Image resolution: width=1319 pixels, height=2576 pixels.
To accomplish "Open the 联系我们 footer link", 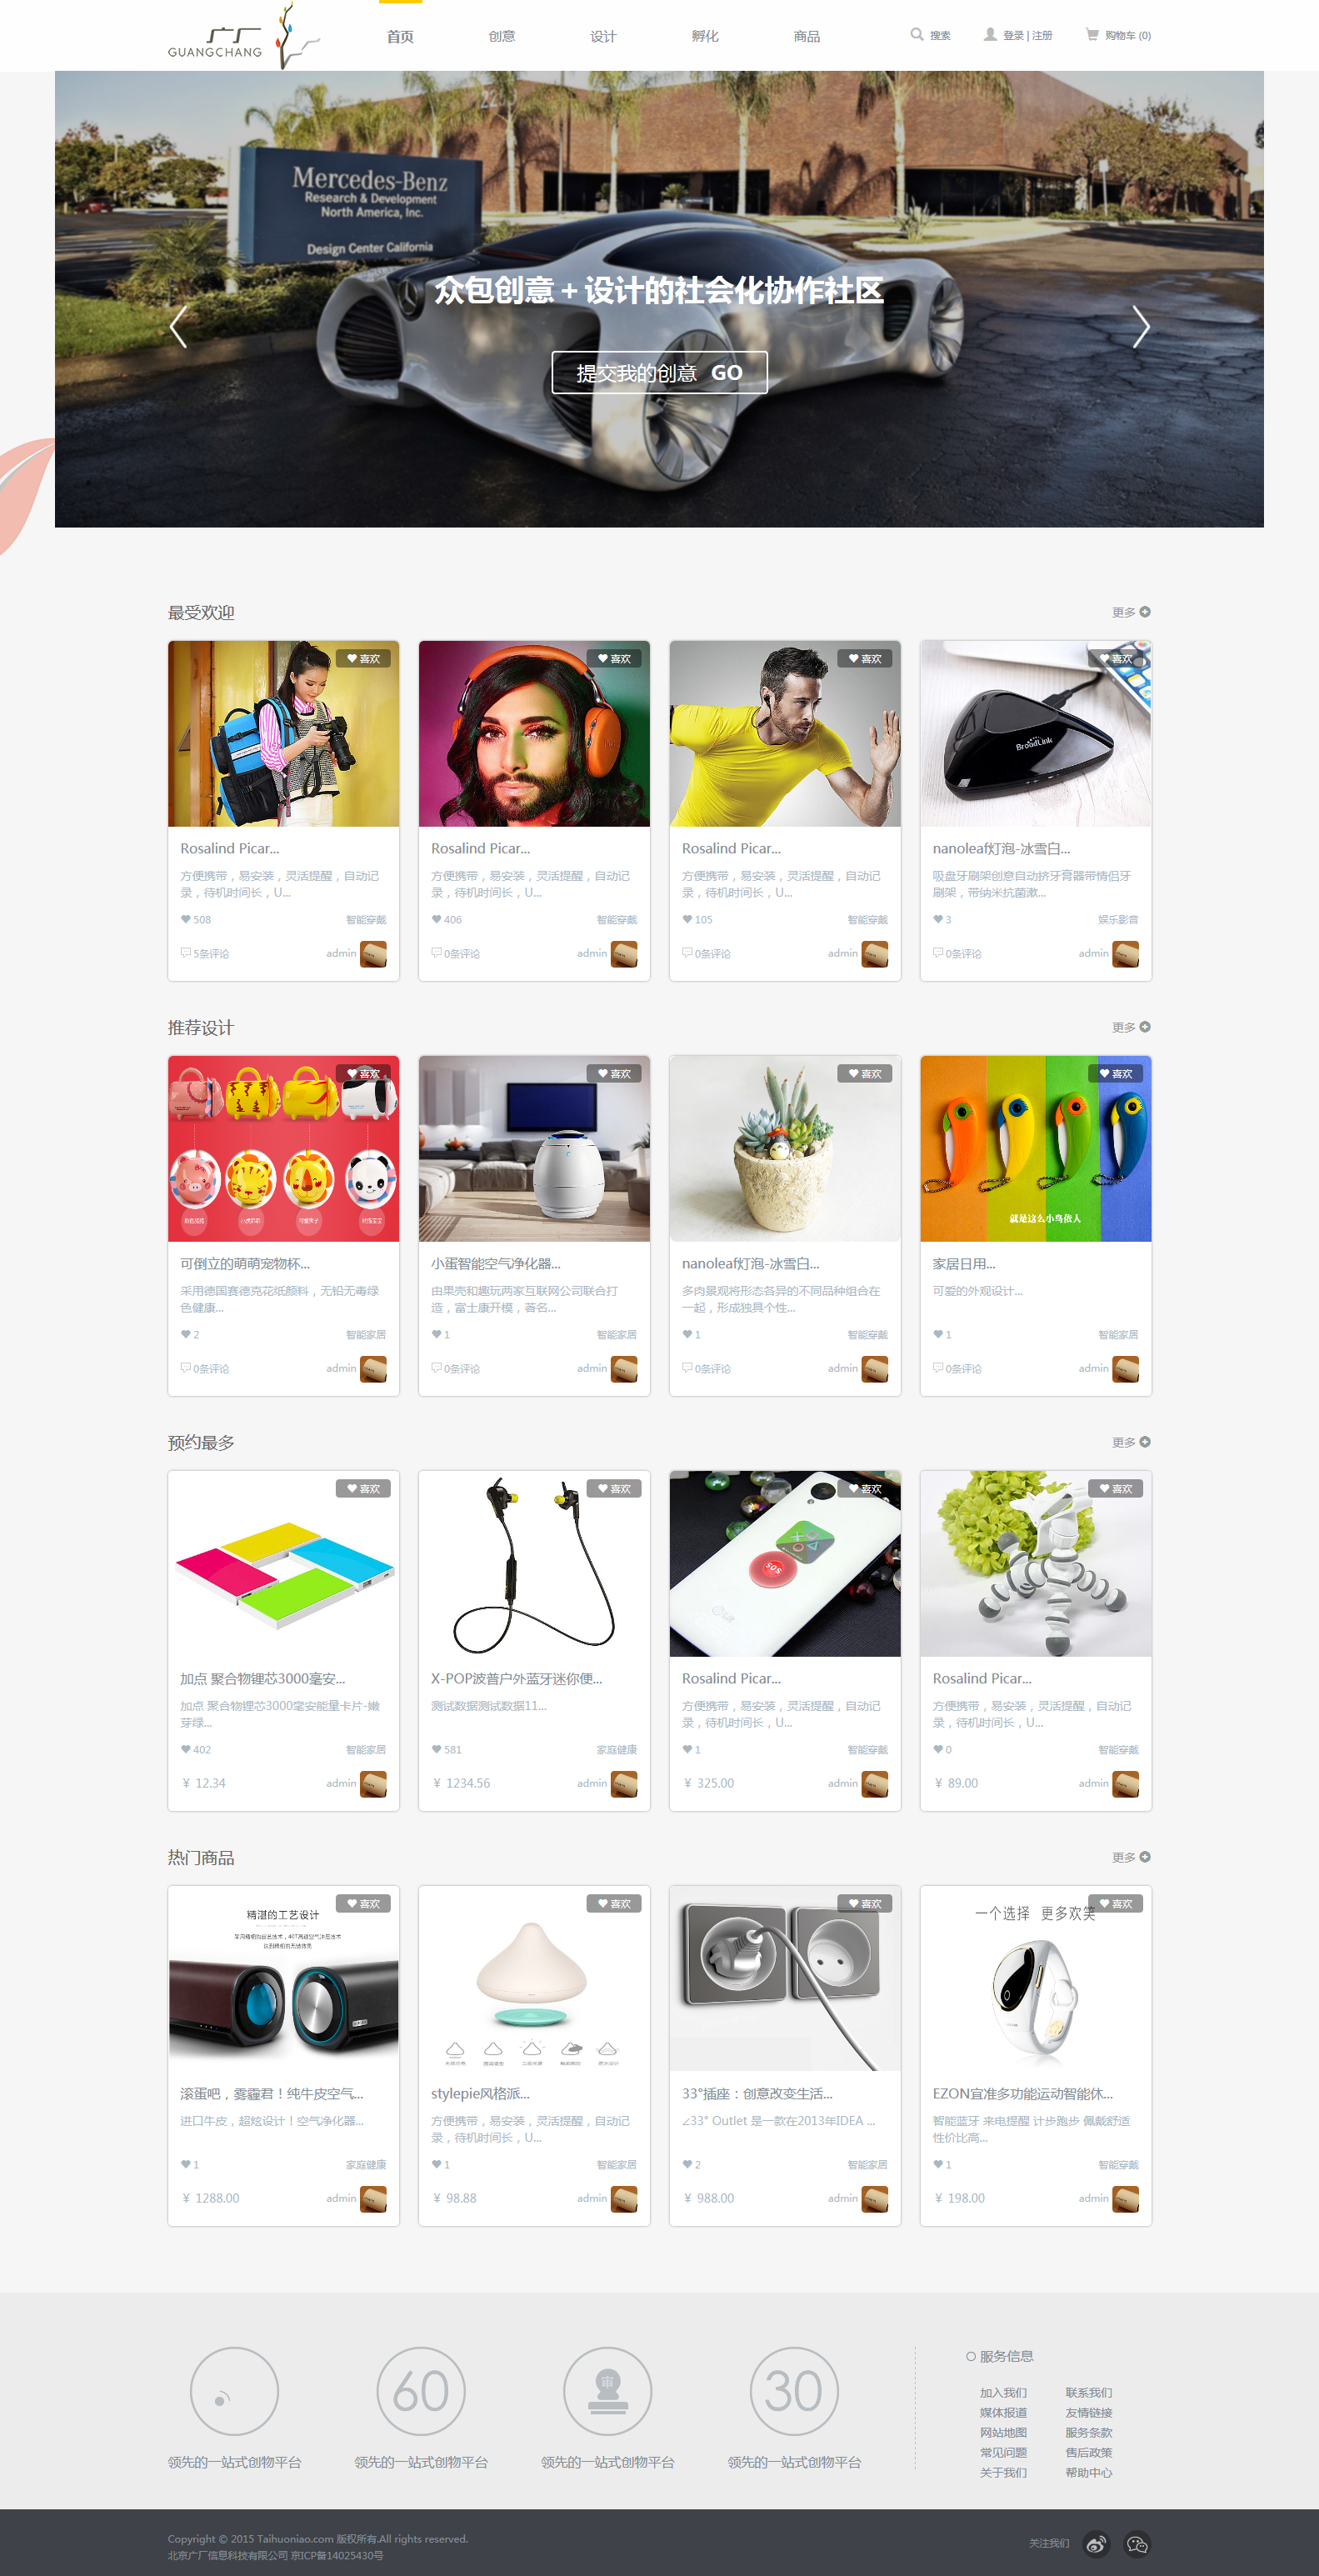I will pyautogui.click(x=1088, y=2393).
